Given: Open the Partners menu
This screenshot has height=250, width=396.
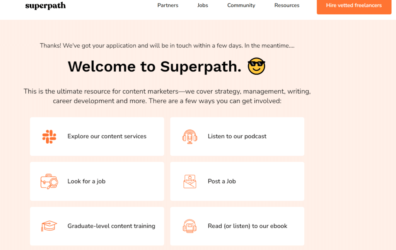Looking at the screenshot, I should tap(168, 5).
